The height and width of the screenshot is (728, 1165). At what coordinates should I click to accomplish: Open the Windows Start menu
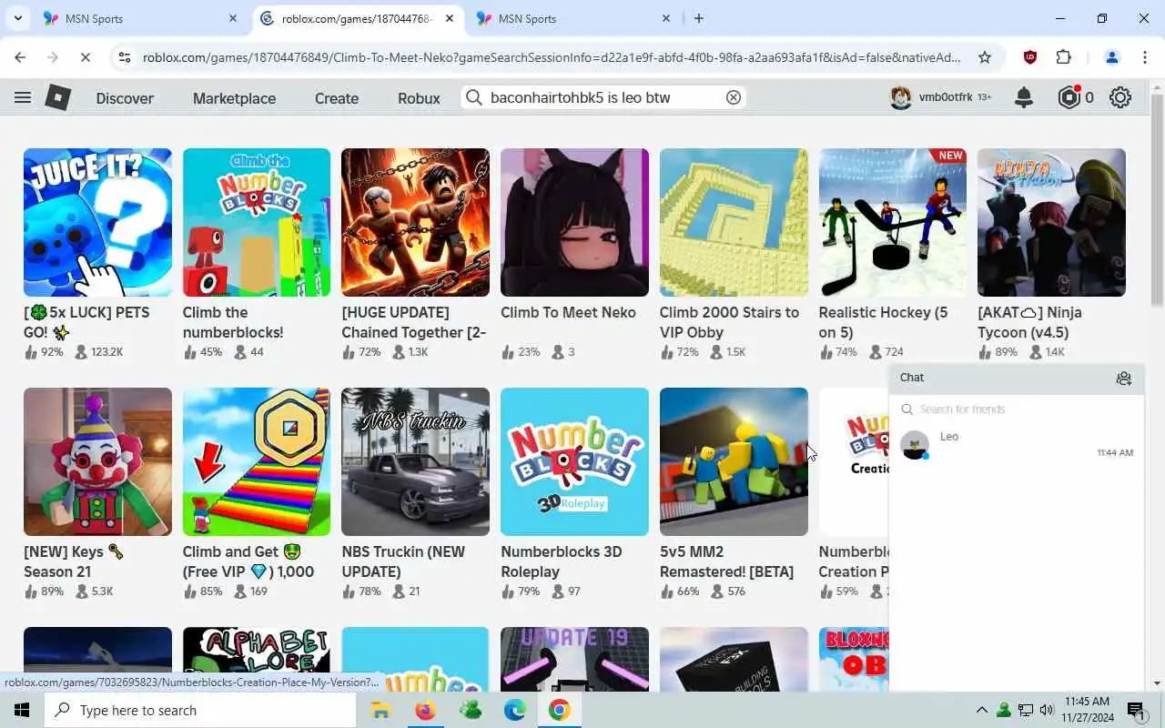coord(22,710)
